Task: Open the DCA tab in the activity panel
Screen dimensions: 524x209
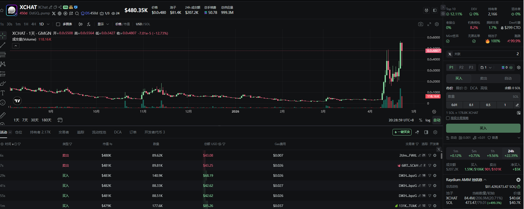Action: (118, 132)
